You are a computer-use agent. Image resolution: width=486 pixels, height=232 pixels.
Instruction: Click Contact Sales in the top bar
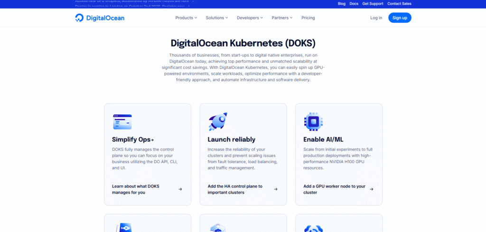click(399, 4)
